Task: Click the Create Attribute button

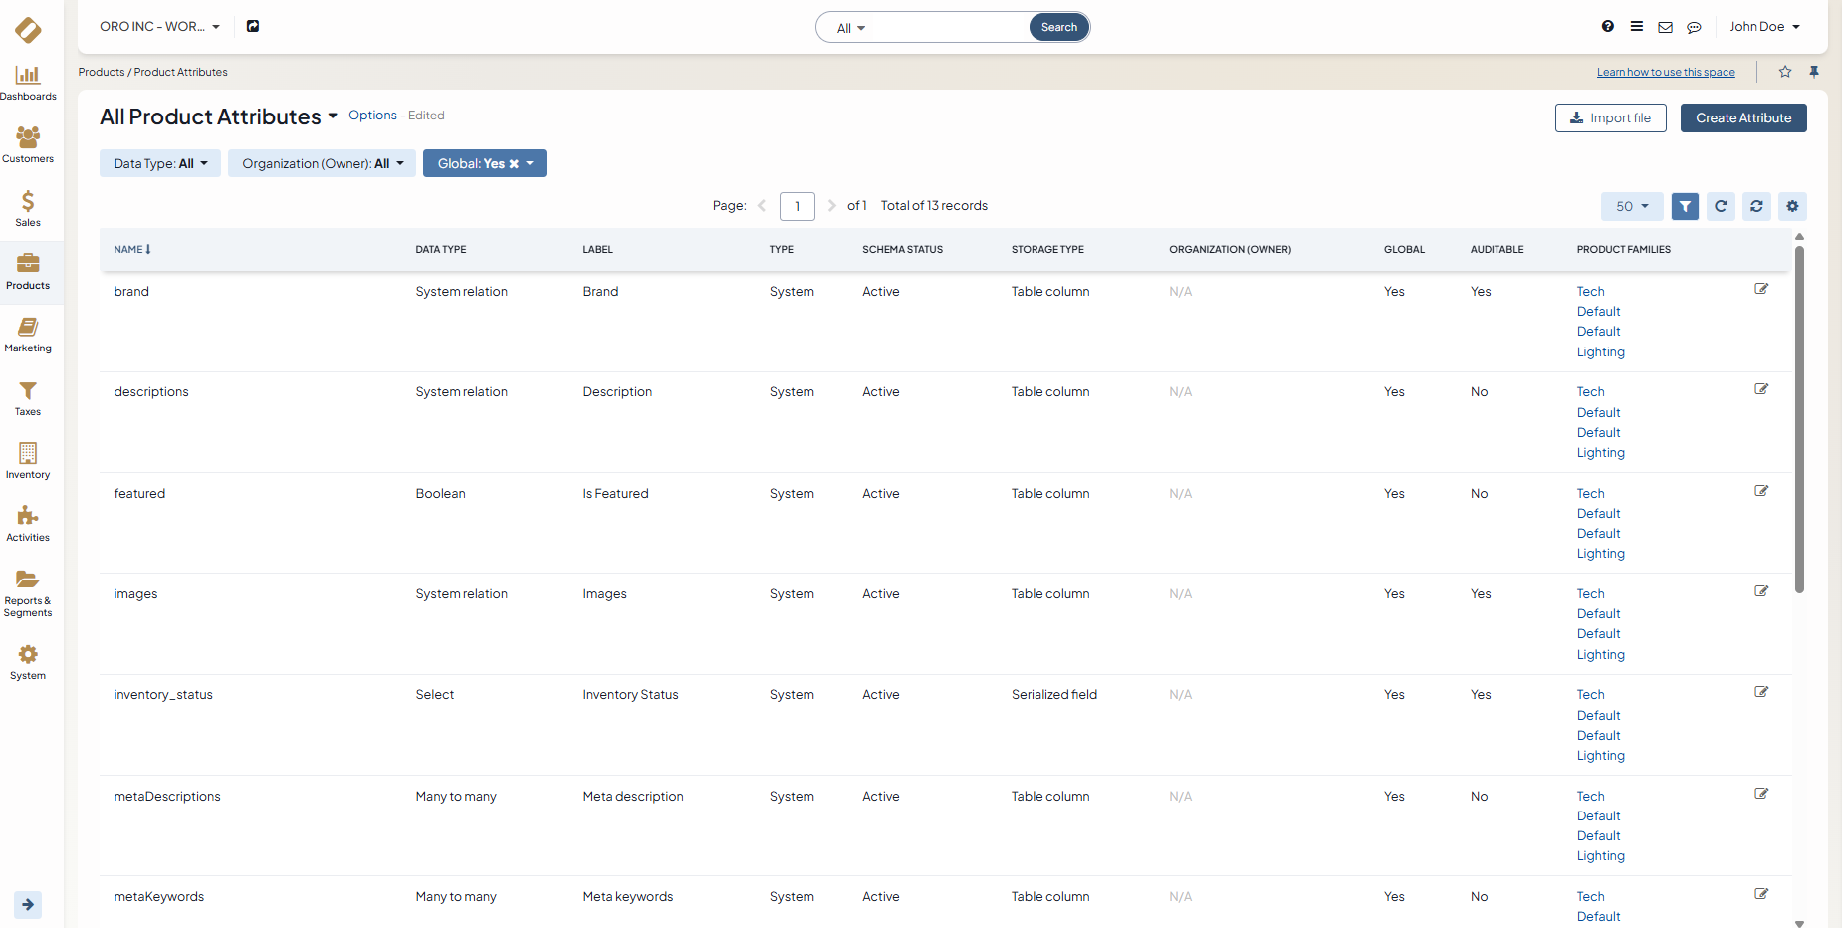Action: coord(1742,117)
